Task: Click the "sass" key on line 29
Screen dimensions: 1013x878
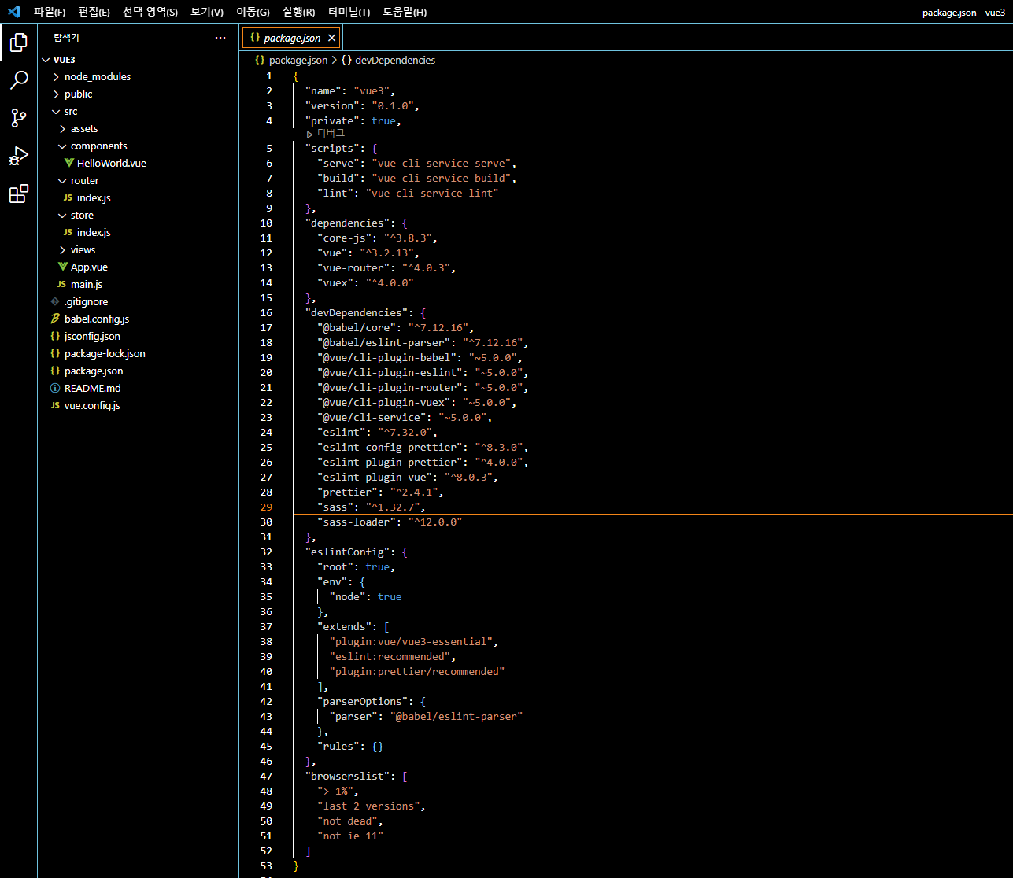Action: (335, 507)
